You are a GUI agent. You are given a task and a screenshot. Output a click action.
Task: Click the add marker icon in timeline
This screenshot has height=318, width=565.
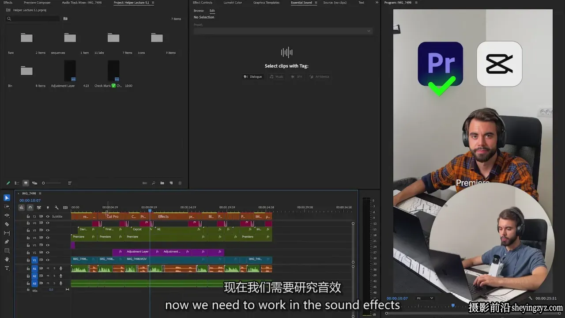pyautogui.click(x=48, y=208)
